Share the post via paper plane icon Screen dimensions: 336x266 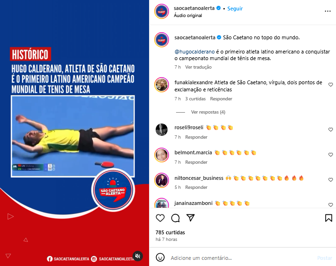[x=190, y=218]
